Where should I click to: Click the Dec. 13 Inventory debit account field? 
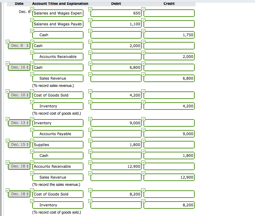58,123
